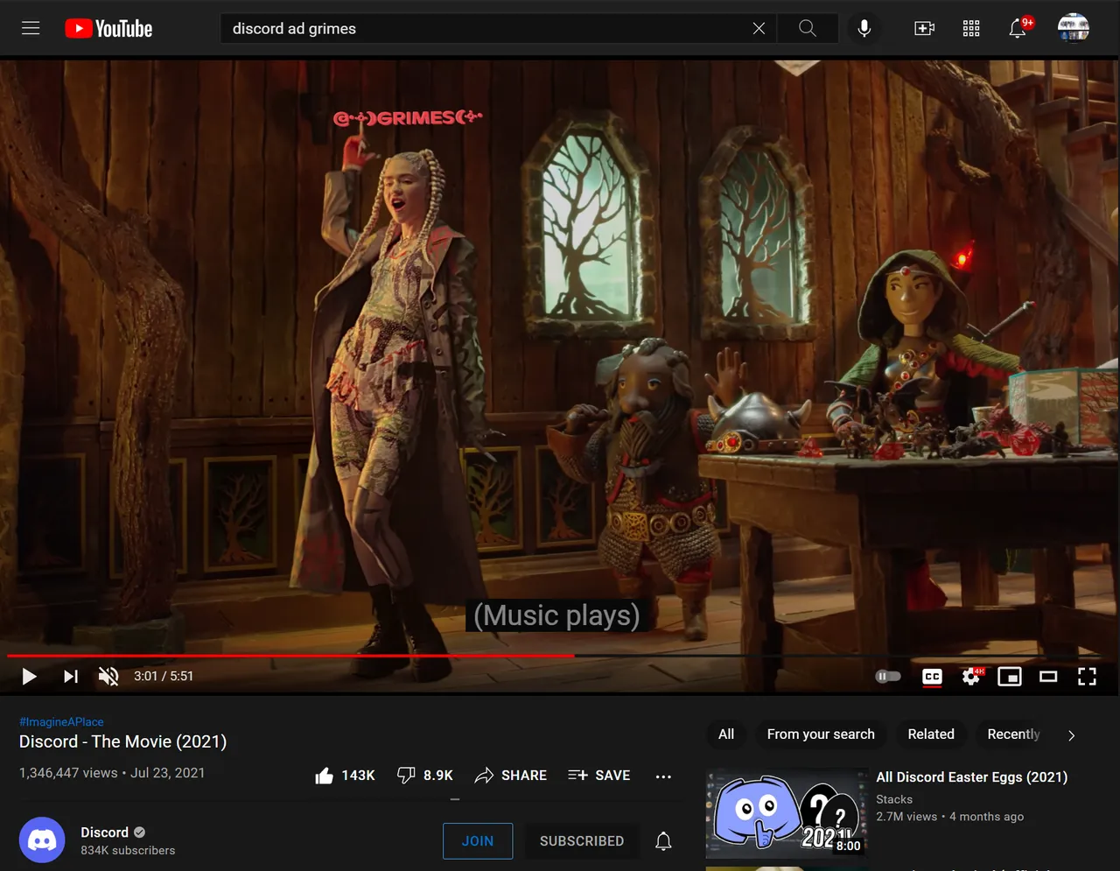The width and height of the screenshot is (1120, 871).
Task: Open All Discord Easter Eggs (2021) title
Action: point(972,777)
